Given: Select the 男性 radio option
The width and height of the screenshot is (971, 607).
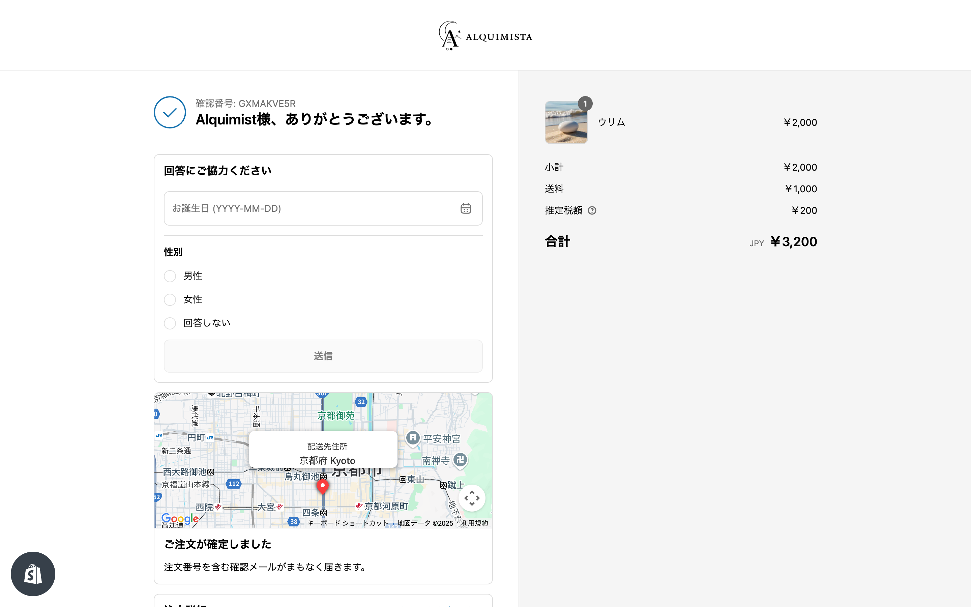Looking at the screenshot, I should click(x=170, y=276).
